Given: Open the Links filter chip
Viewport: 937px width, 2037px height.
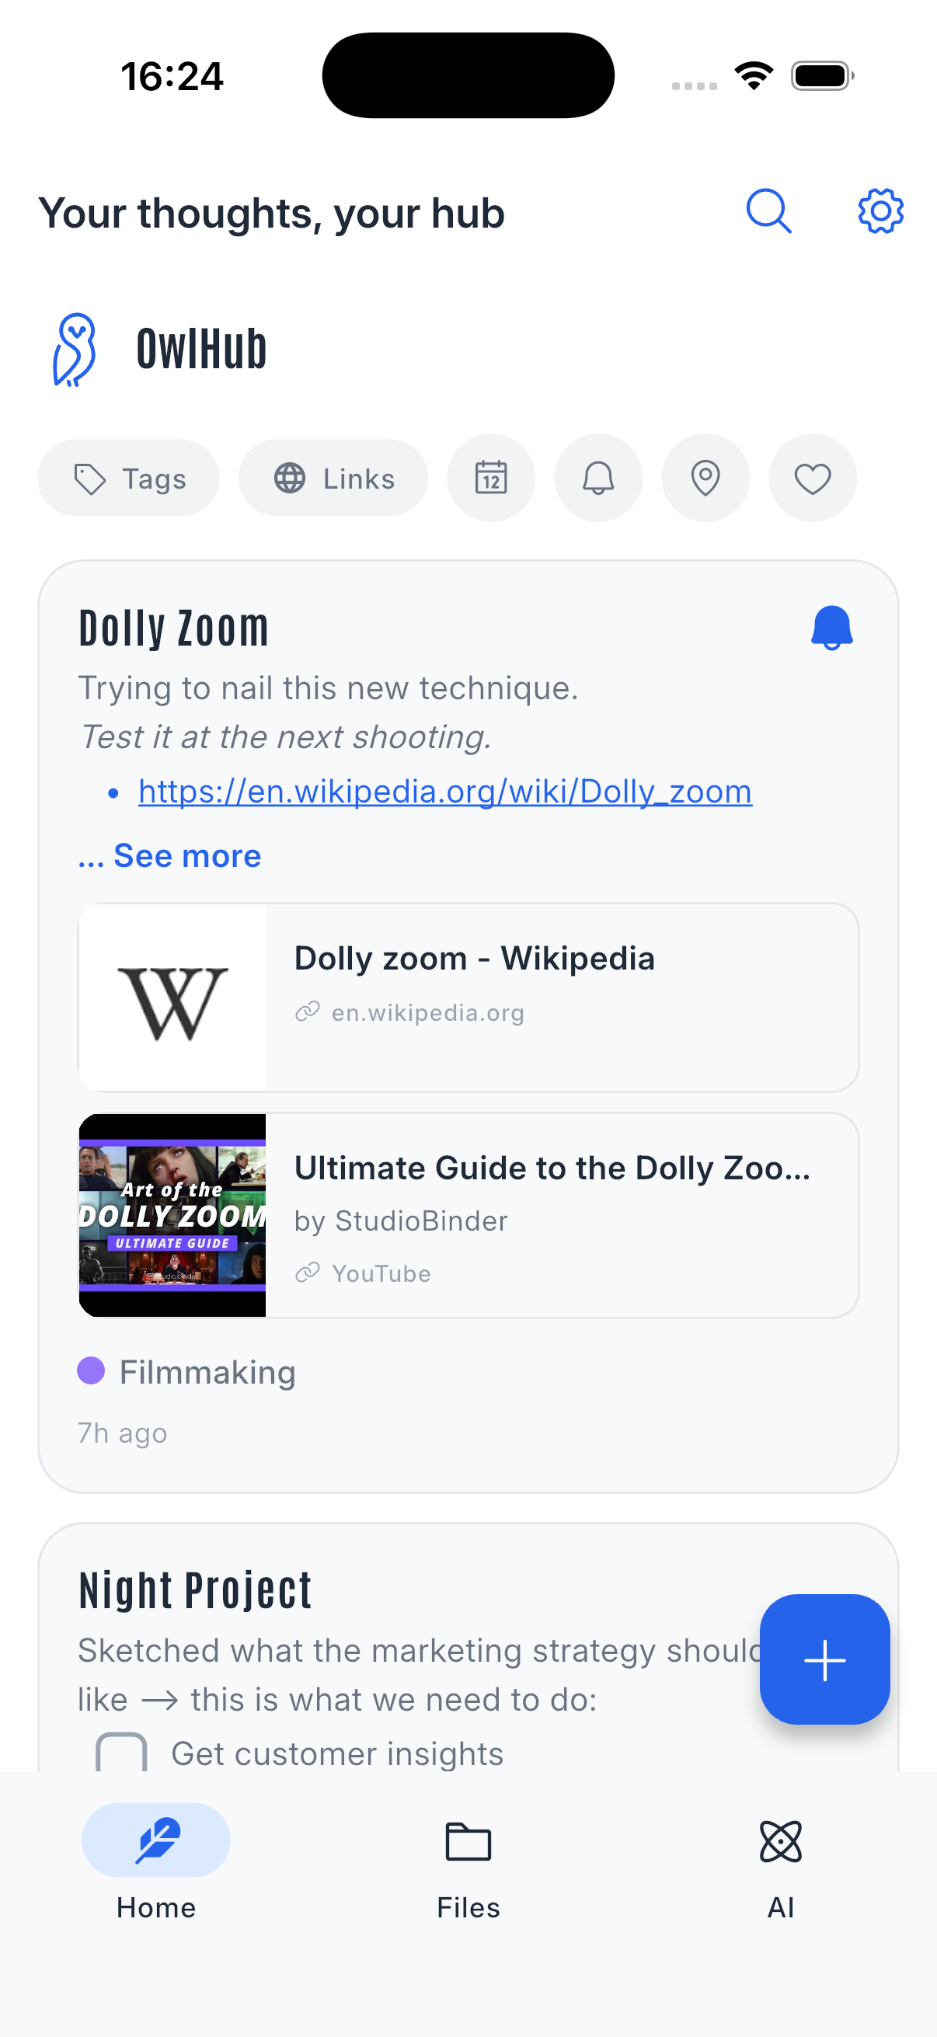Looking at the screenshot, I should 333,478.
